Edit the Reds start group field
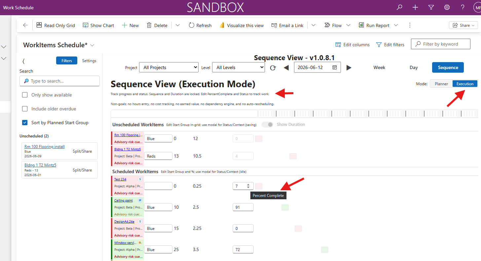This screenshot has width=481, height=261. click(158, 156)
